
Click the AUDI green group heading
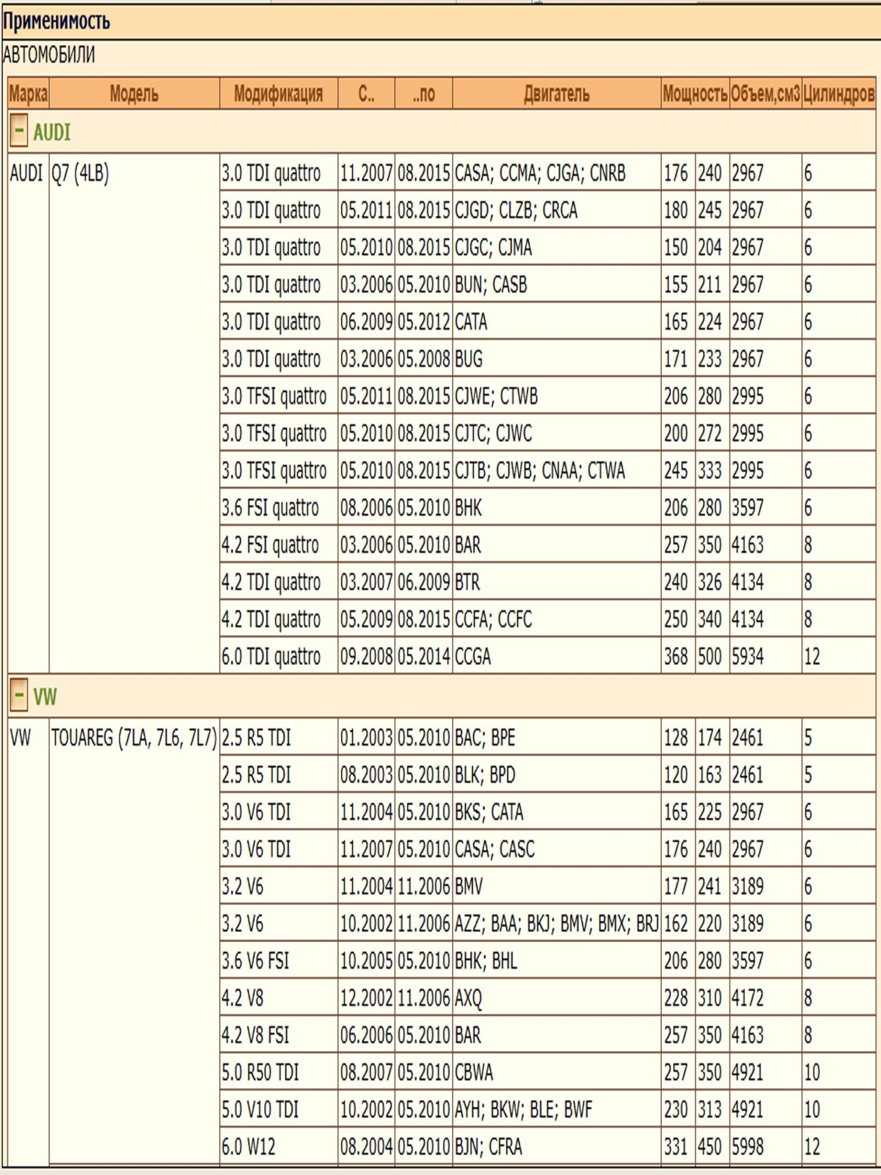pyautogui.click(x=51, y=132)
